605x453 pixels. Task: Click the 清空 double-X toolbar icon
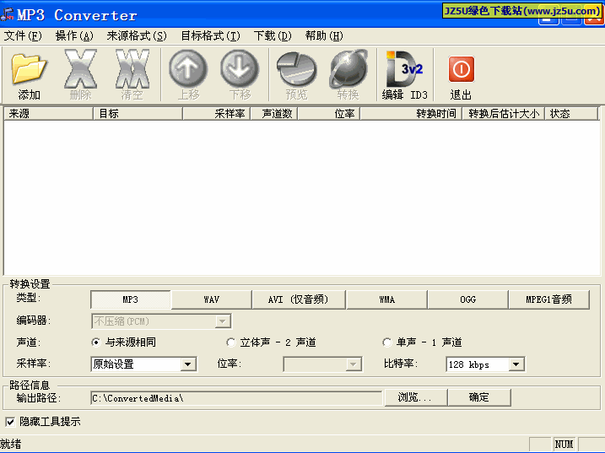tap(132, 69)
